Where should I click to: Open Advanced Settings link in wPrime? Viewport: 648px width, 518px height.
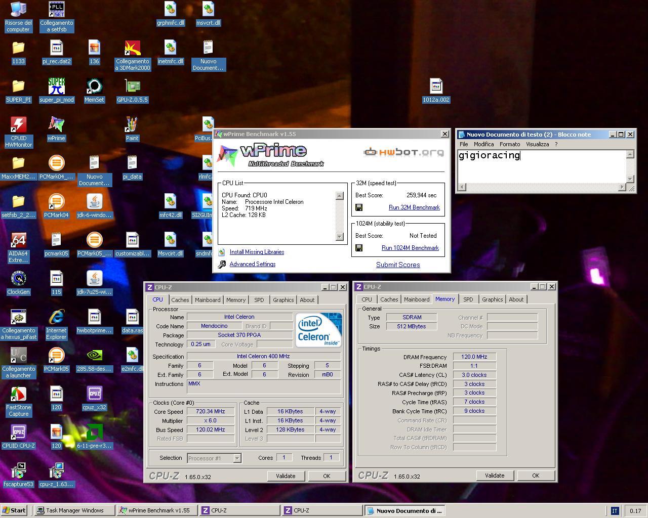253,264
